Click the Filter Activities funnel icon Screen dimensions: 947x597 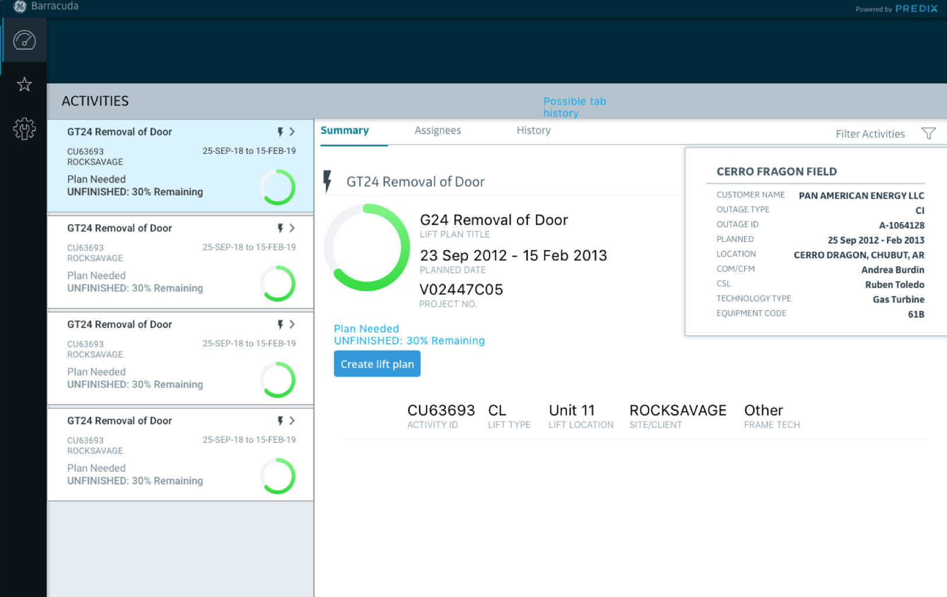(928, 134)
